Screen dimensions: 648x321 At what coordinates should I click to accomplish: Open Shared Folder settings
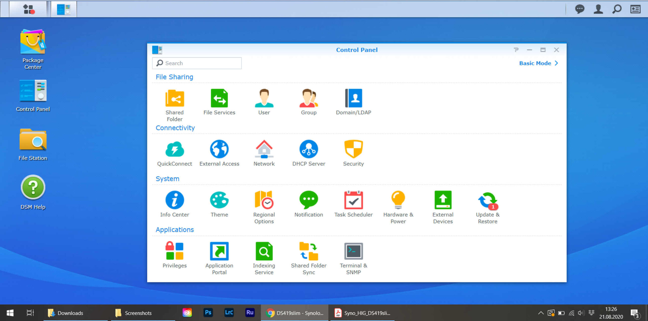(x=174, y=105)
